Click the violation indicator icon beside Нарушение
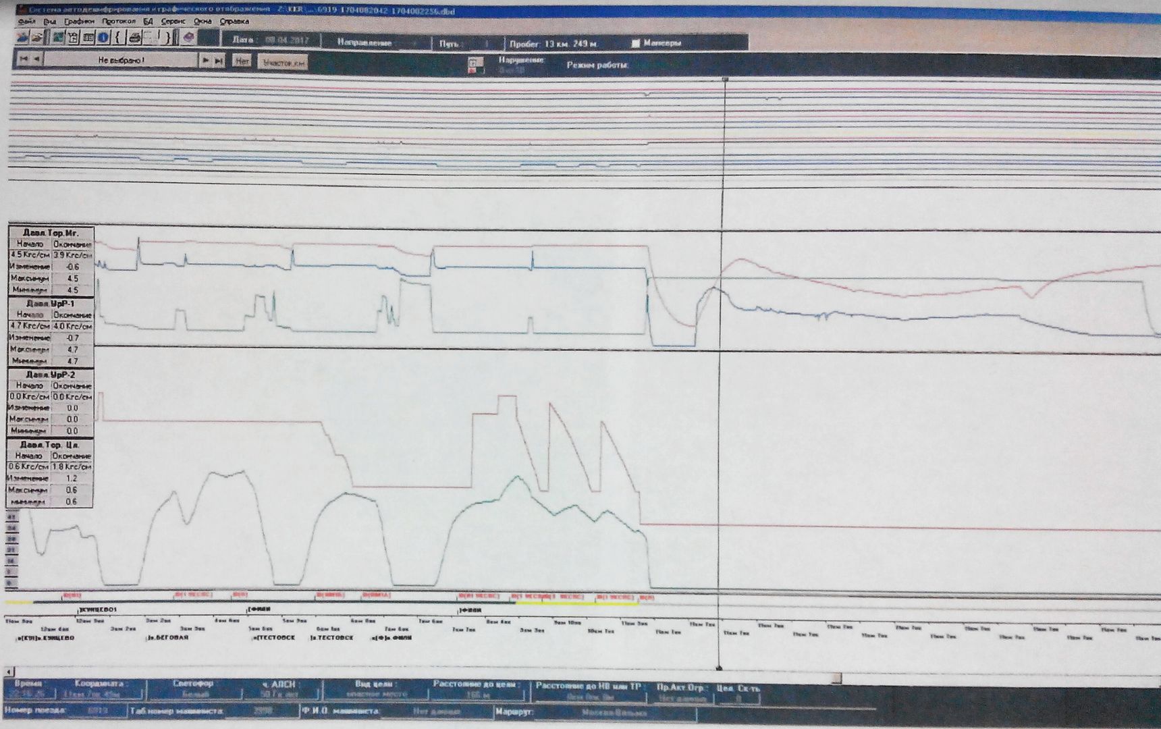This screenshot has width=1161, height=729. [475, 65]
